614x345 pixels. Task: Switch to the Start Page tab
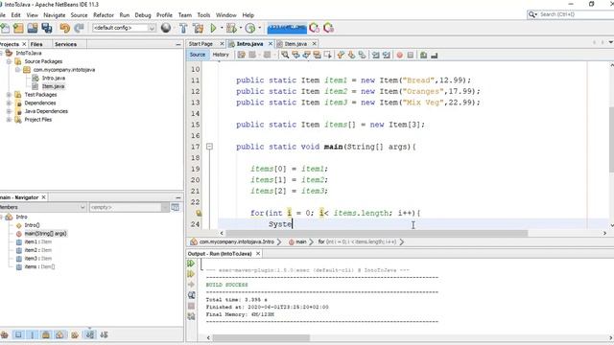(201, 44)
